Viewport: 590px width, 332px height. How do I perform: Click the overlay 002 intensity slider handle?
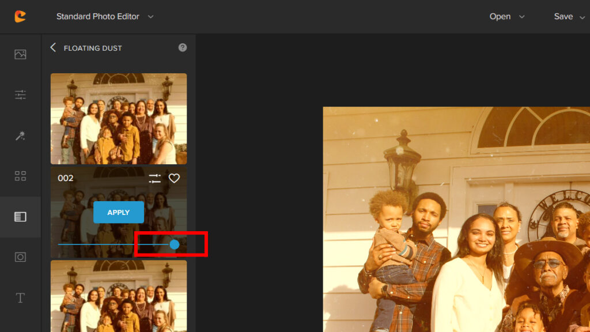[x=174, y=244]
